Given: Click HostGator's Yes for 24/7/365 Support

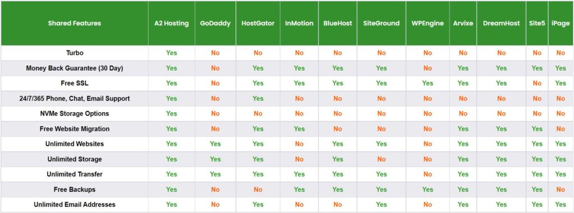Looking at the screenshot, I should 258,99.
